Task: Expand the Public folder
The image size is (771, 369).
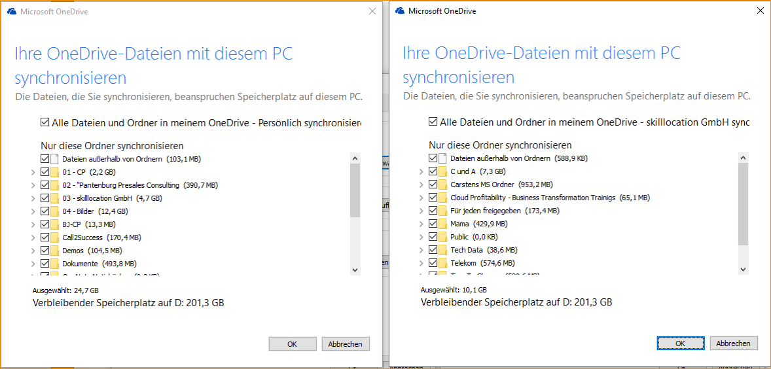Action: coord(421,236)
